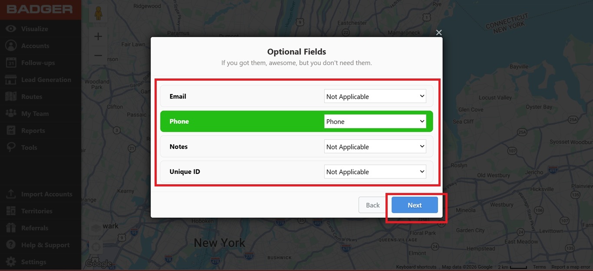Zoom in the map with the plus button

[98, 36]
